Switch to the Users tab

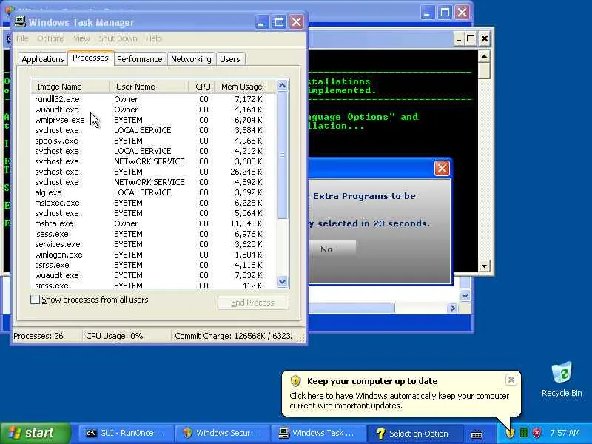[x=230, y=59]
